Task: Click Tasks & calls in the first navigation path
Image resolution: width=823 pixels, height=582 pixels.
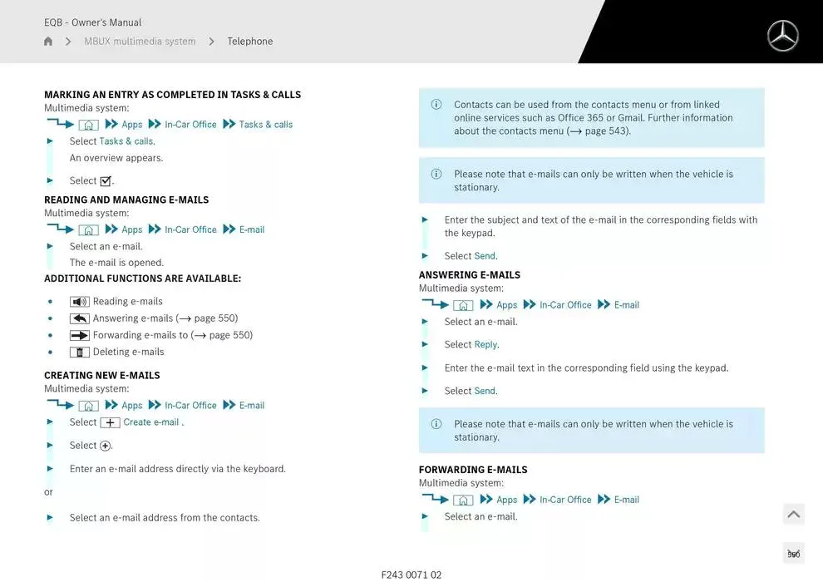Action: pyautogui.click(x=265, y=125)
